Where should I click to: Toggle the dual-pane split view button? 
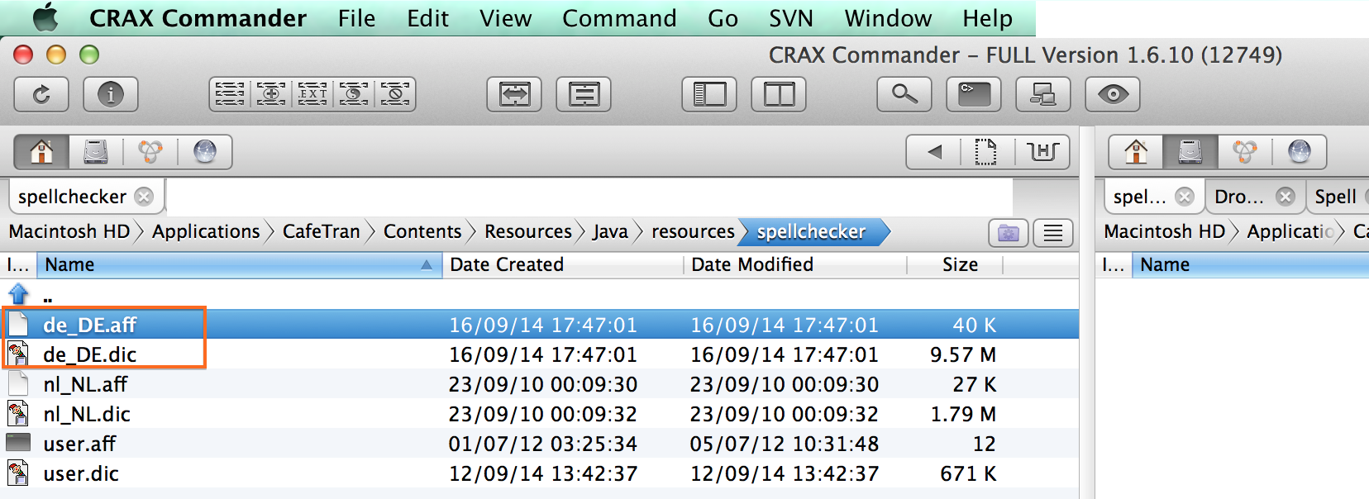[779, 94]
